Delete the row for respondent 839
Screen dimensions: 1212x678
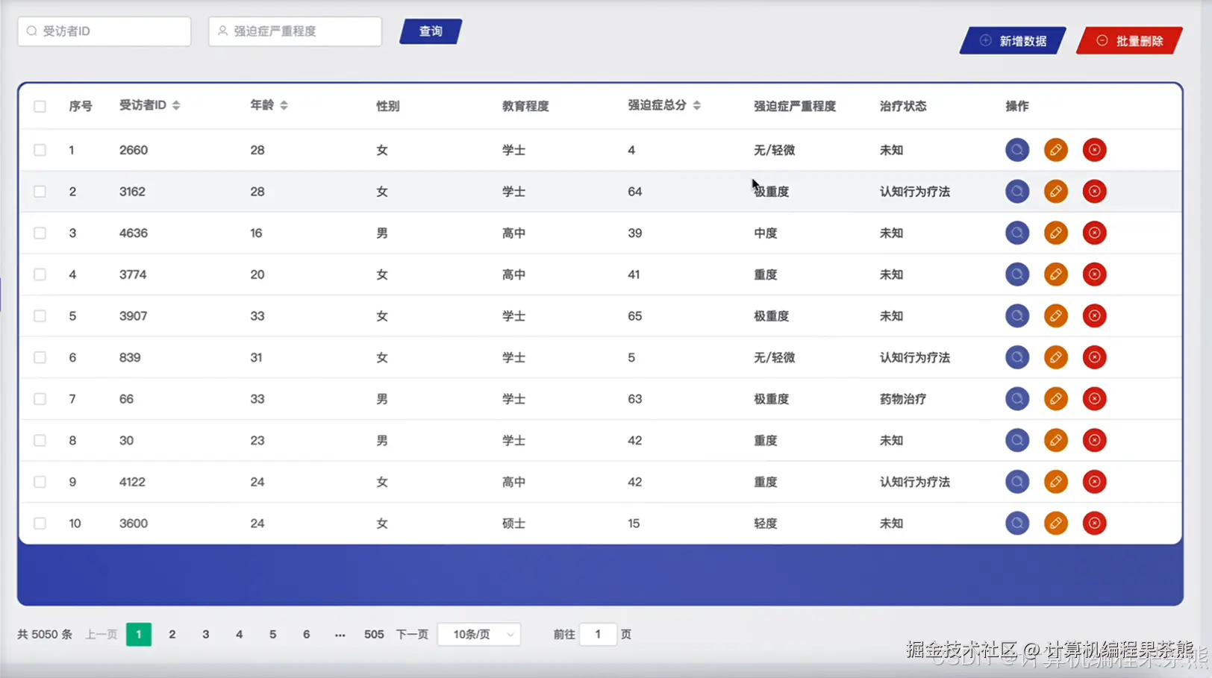coord(1095,357)
